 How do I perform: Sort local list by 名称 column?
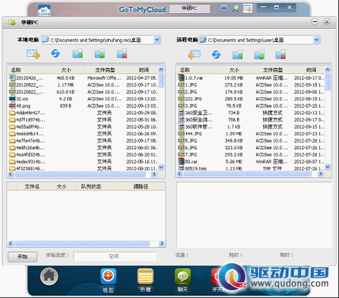[26, 70]
